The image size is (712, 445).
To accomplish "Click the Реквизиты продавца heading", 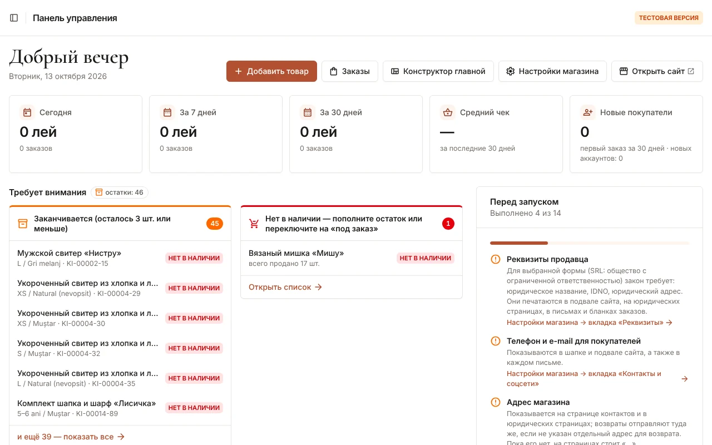I will click(x=547, y=259).
